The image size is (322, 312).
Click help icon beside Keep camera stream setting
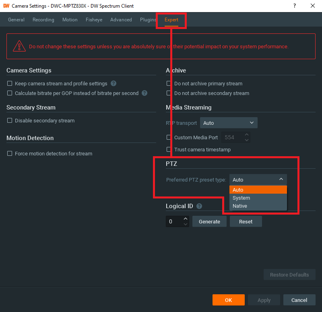[114, 84]
